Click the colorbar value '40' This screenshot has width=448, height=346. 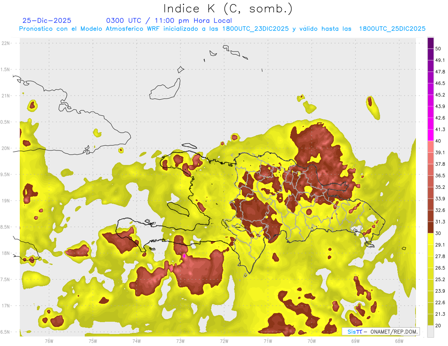[x=438, y=141]
